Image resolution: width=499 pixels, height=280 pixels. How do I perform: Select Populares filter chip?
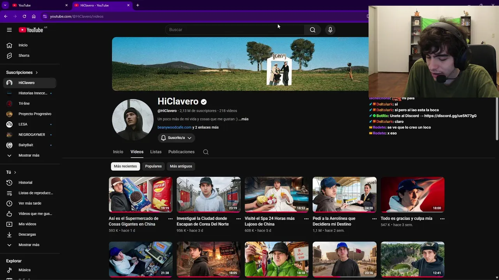[x=153, y=166]
